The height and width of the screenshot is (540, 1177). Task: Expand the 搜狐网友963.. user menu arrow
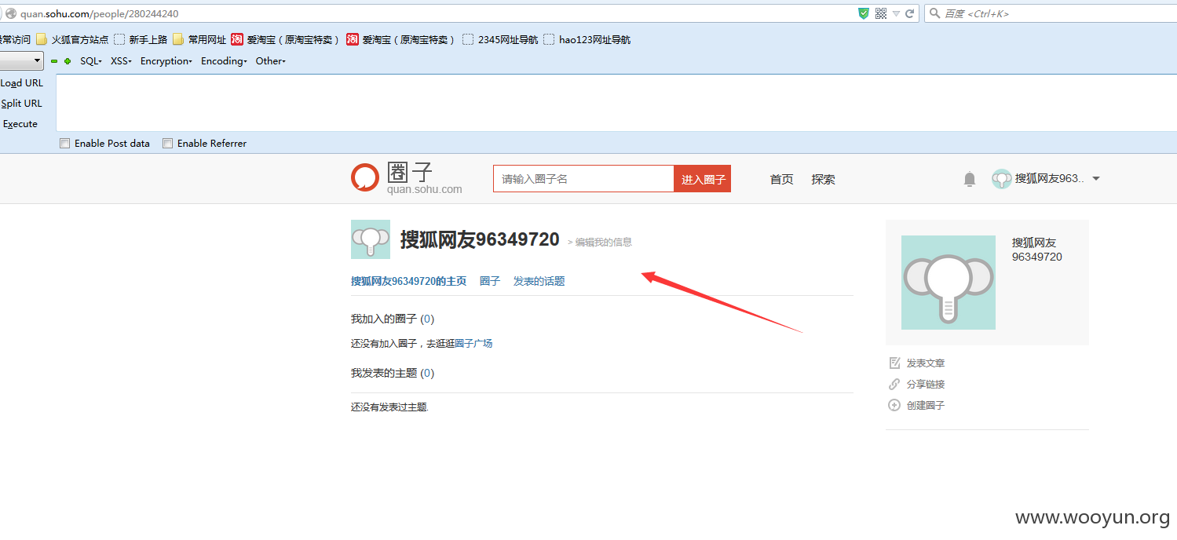tap(1096, 178)
